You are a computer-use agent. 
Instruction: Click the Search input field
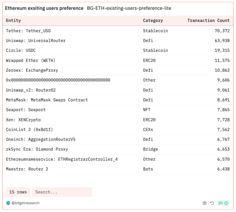pos(62,192)
